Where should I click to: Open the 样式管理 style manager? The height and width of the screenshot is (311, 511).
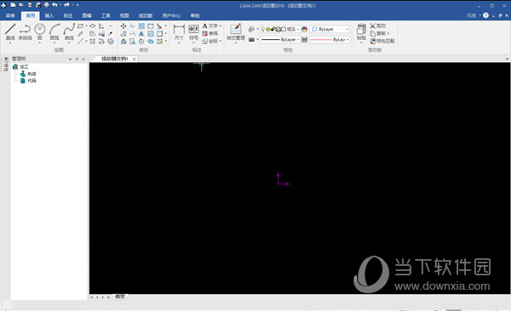236,32
